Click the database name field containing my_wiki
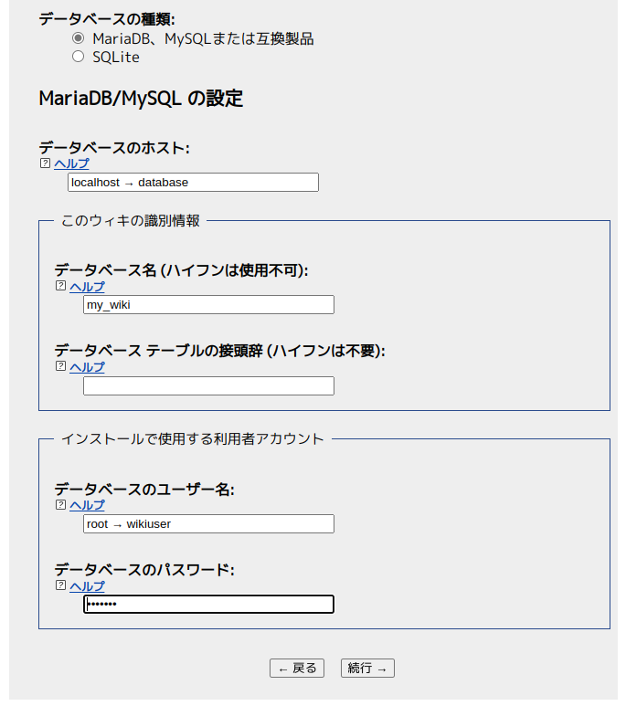Viewport: 626px width, 706px height. click(x=208, y=305)
